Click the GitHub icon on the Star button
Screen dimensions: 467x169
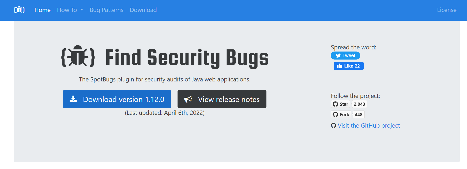tap(335, 104)
